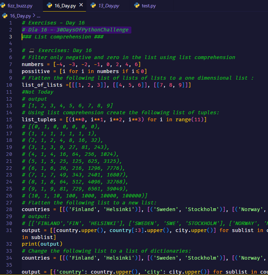Image resolution: width=268 pixels, height=275 pixels.
Task: Select the 16_Day.py editor tab
Action: tap(65, 6)
